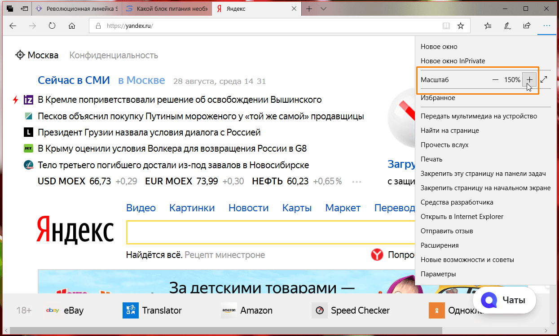Click Конфиденциальность link
559x336 pixels.
click(114, 55)
